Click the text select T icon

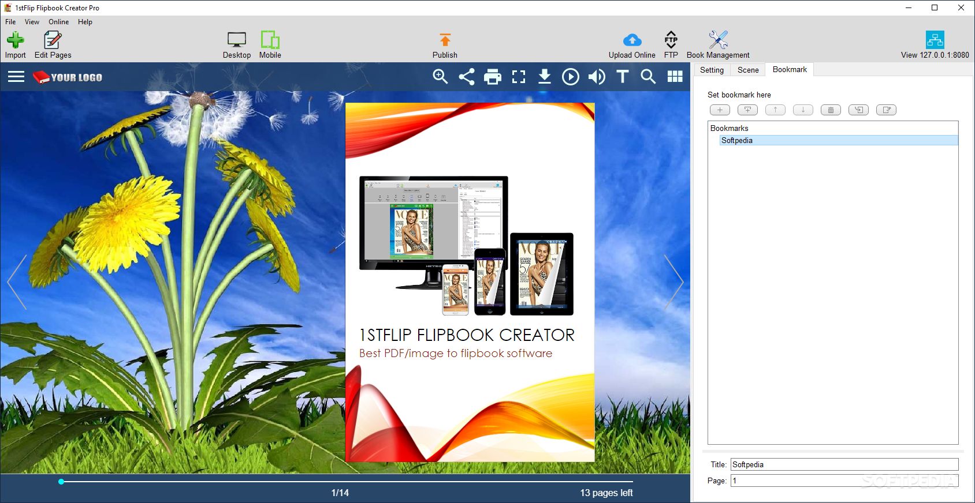click(x=623, y=77)
